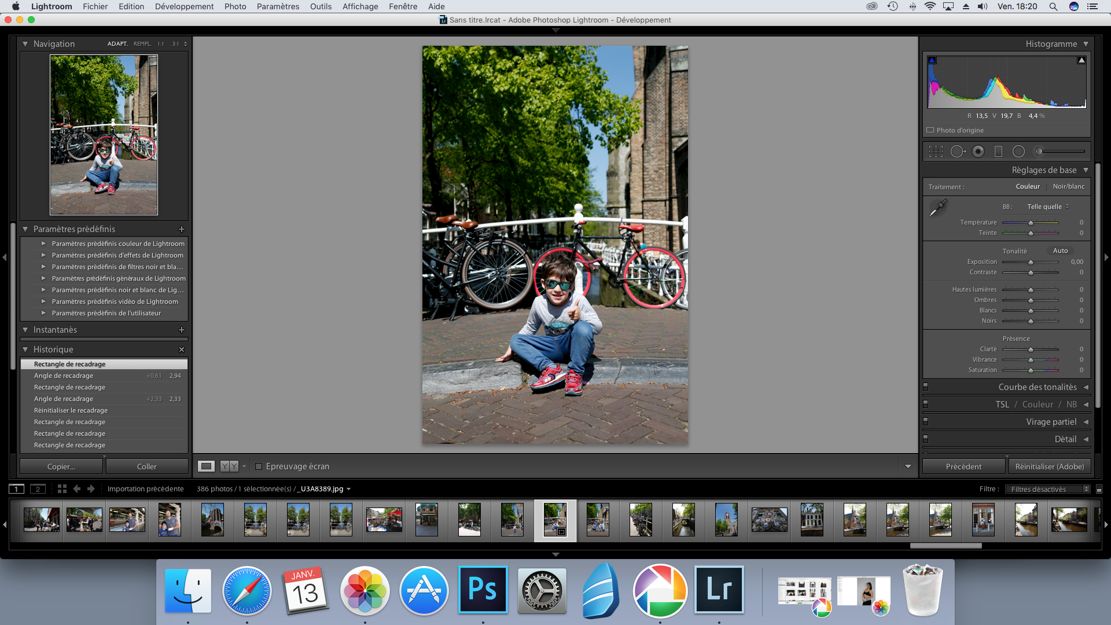Screen dimensions: 1111x625
Task: Hide the left panel group arrow
Action: pyautogui.click(x=4, y=257)
